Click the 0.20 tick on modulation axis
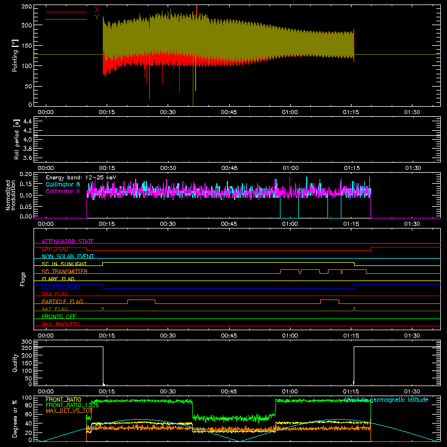 pyautogui.click(x=26, y=174)
